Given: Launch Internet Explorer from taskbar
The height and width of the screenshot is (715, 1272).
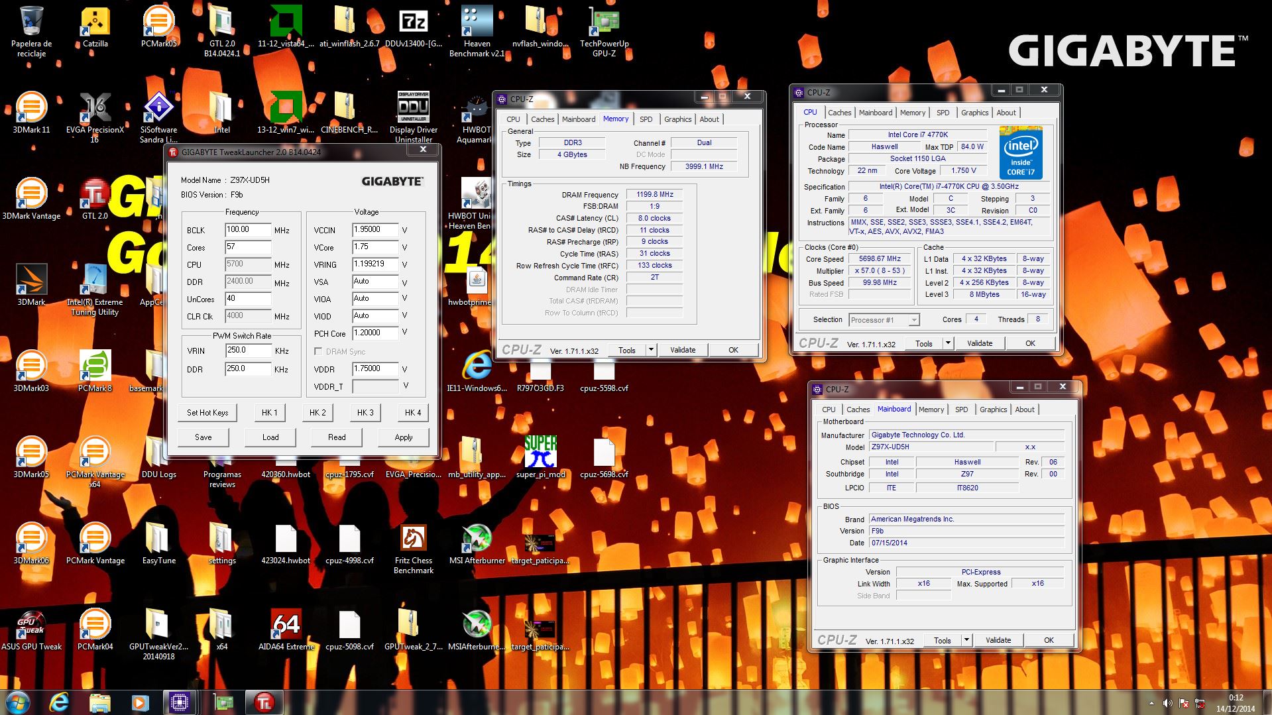Looking at the screenshot, I should [59, 702].
